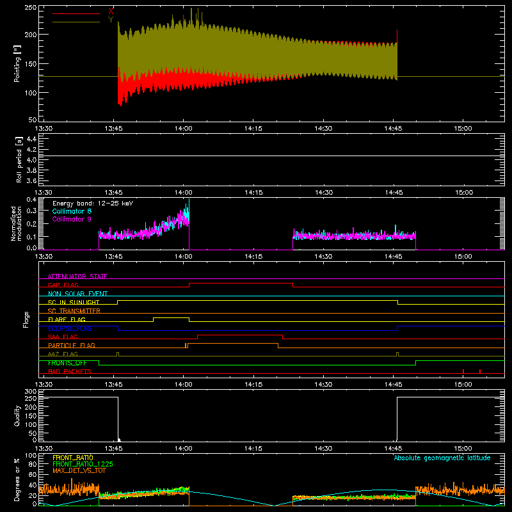Click the FRONTS_OFF flag label
The width and height of the screenshot is (512, 512).
[x=67, y=363]
